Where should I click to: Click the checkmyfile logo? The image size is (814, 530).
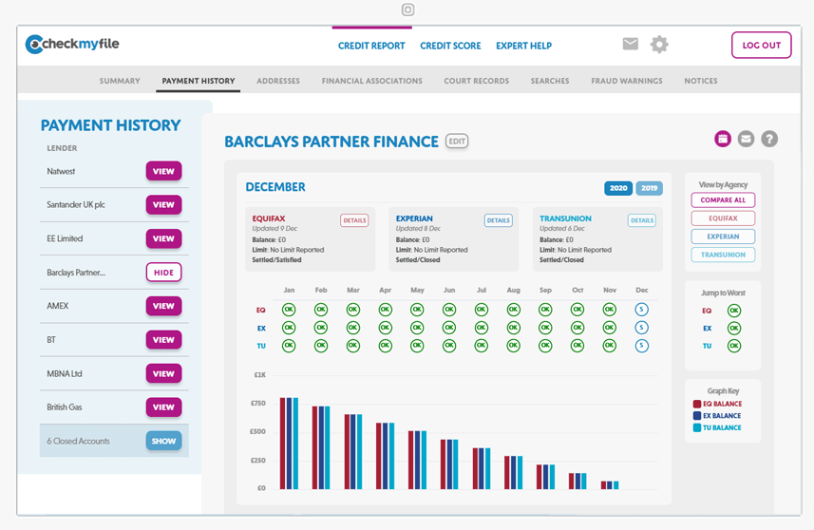(x=72, y=44)
